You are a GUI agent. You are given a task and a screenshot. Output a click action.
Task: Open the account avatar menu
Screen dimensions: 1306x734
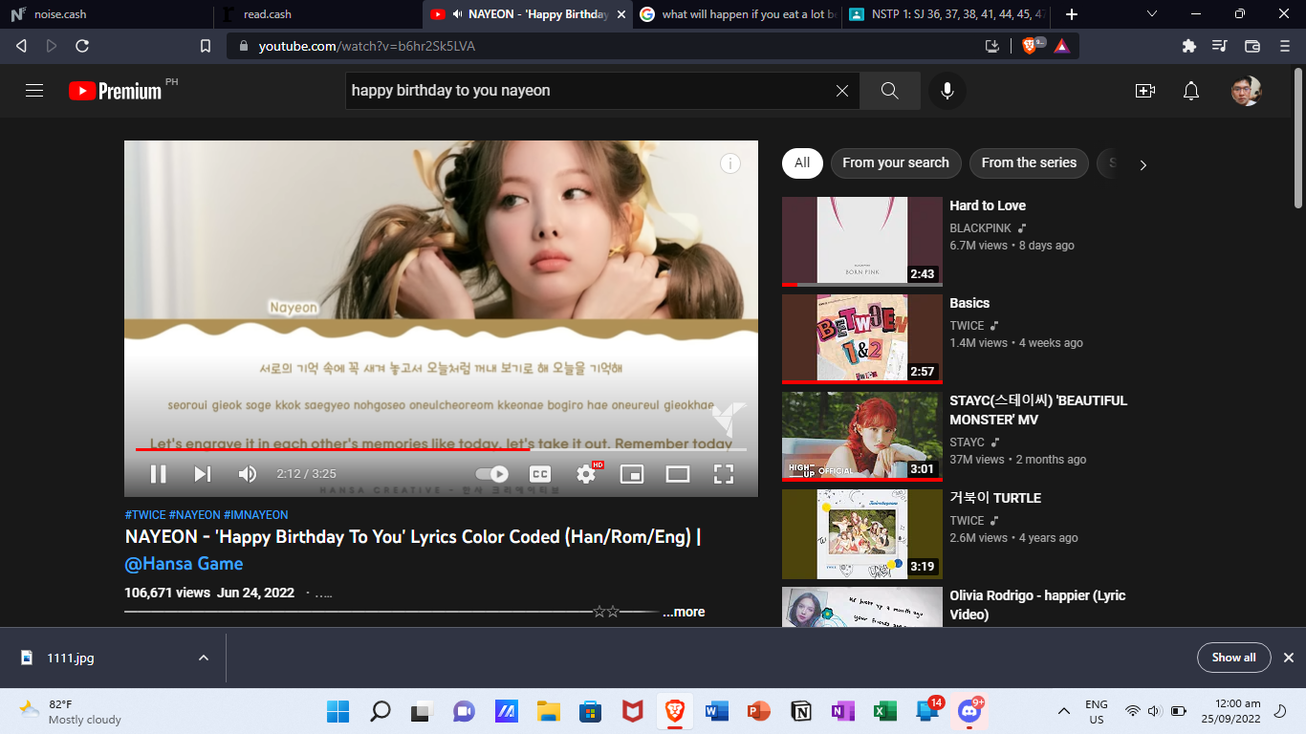point(1247,91)
